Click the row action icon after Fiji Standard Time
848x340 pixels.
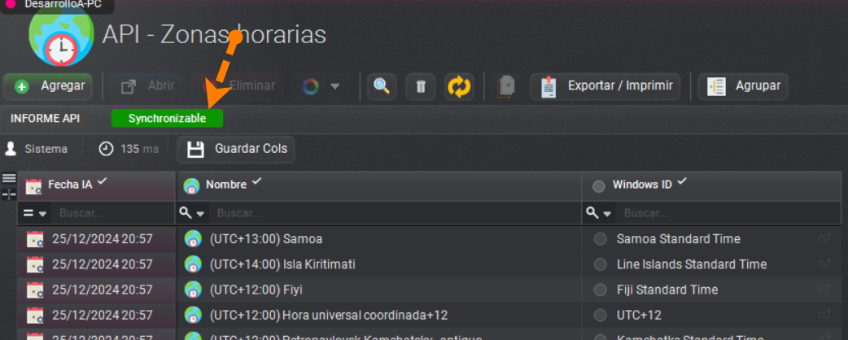tap(824, 290)
